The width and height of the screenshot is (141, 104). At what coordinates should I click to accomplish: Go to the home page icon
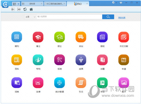click(x=31, y=9)
